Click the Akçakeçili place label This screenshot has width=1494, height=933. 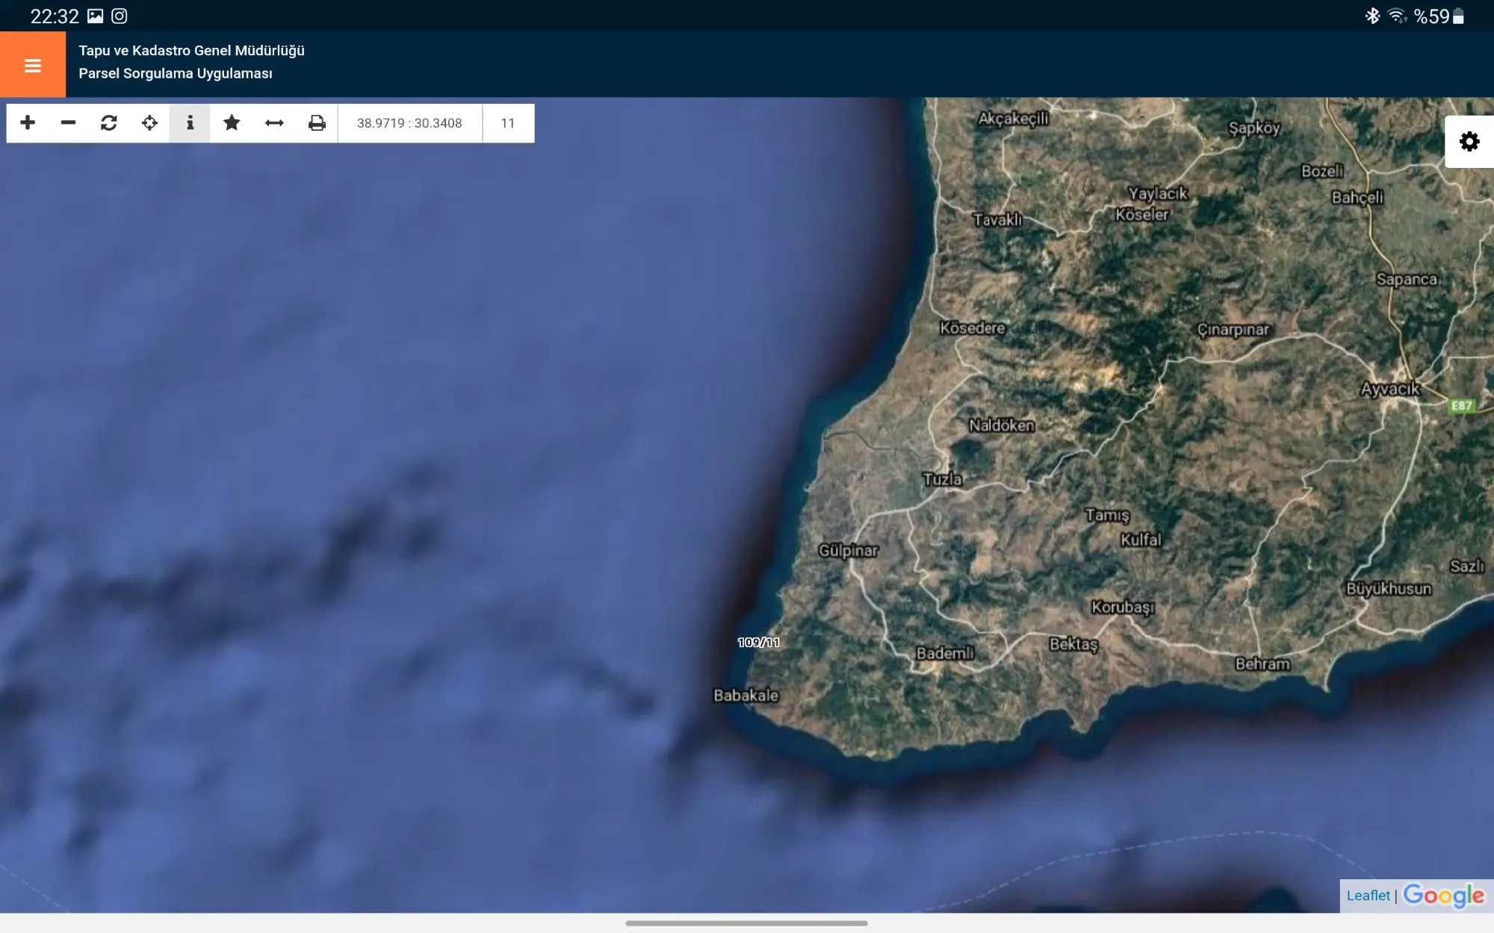click(1013, 119)
